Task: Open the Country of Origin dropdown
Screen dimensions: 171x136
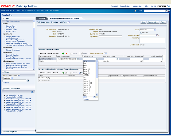Action: (118, 59)
